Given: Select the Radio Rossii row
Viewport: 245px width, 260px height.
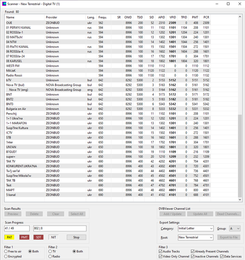Looking at the screenshot, I should [x=108, y=75].
